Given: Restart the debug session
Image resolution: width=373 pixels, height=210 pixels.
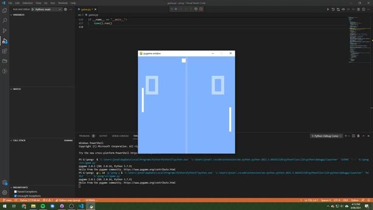Looking at the screenshot, I should pos(196,9).
